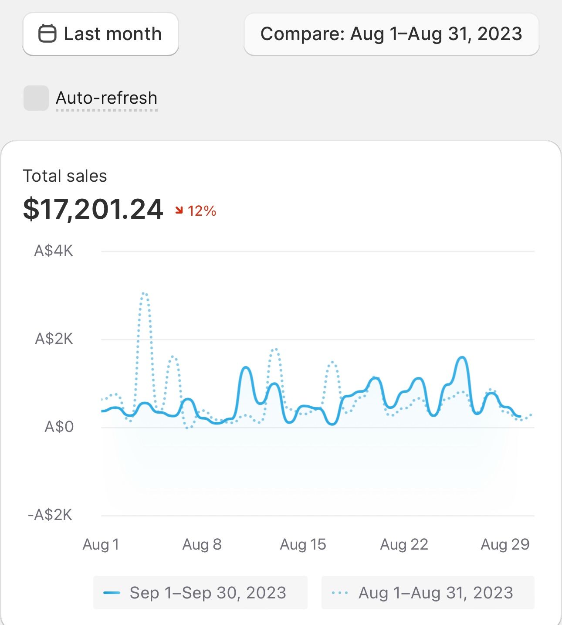The width and height of the screenshot is (562, 625).
Task: Click the calendar icon in Last month button
Action: tap(47, 34)
